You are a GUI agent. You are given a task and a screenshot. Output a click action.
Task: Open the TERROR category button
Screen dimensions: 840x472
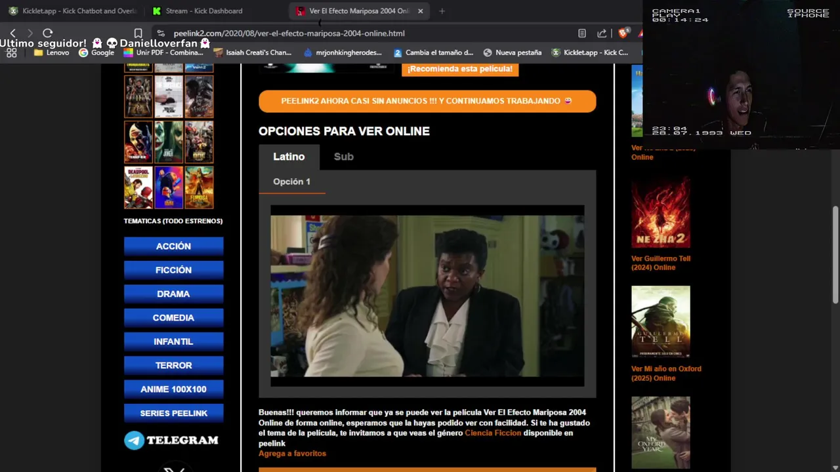pos(173,365)
